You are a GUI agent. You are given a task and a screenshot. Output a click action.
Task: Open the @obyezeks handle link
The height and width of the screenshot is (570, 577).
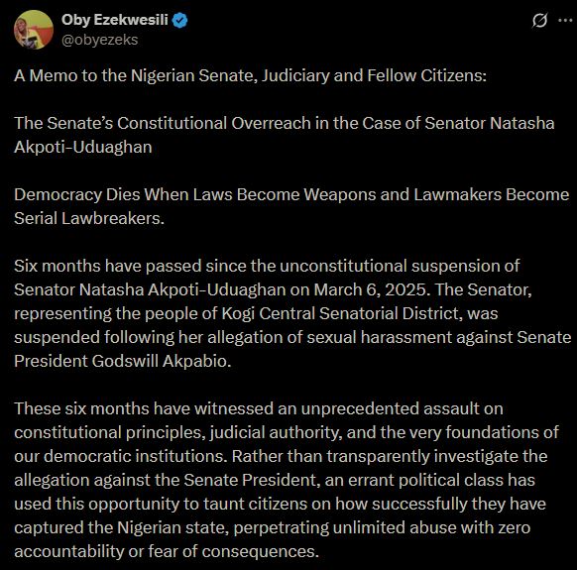(x=99, y=40)
